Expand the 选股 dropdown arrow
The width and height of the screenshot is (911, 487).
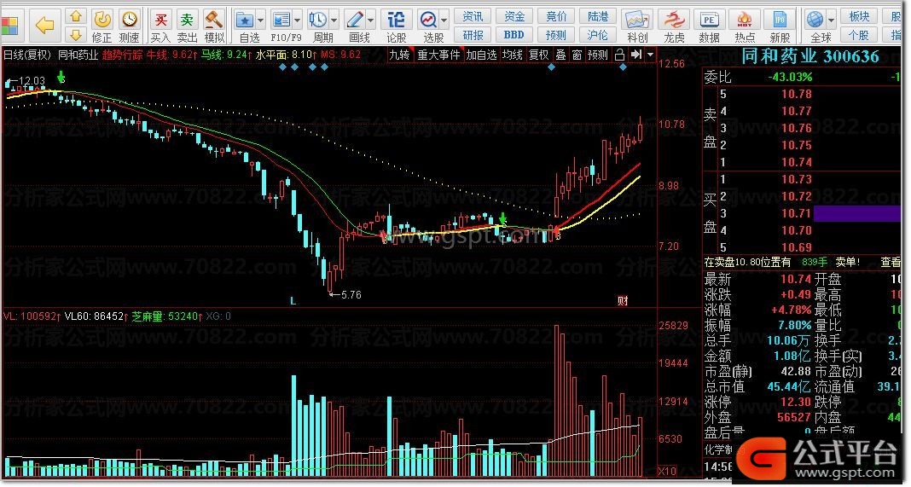click(444, 21)
